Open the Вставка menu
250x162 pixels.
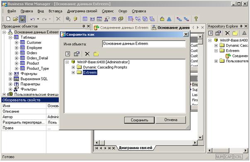(x=55, y=11)
